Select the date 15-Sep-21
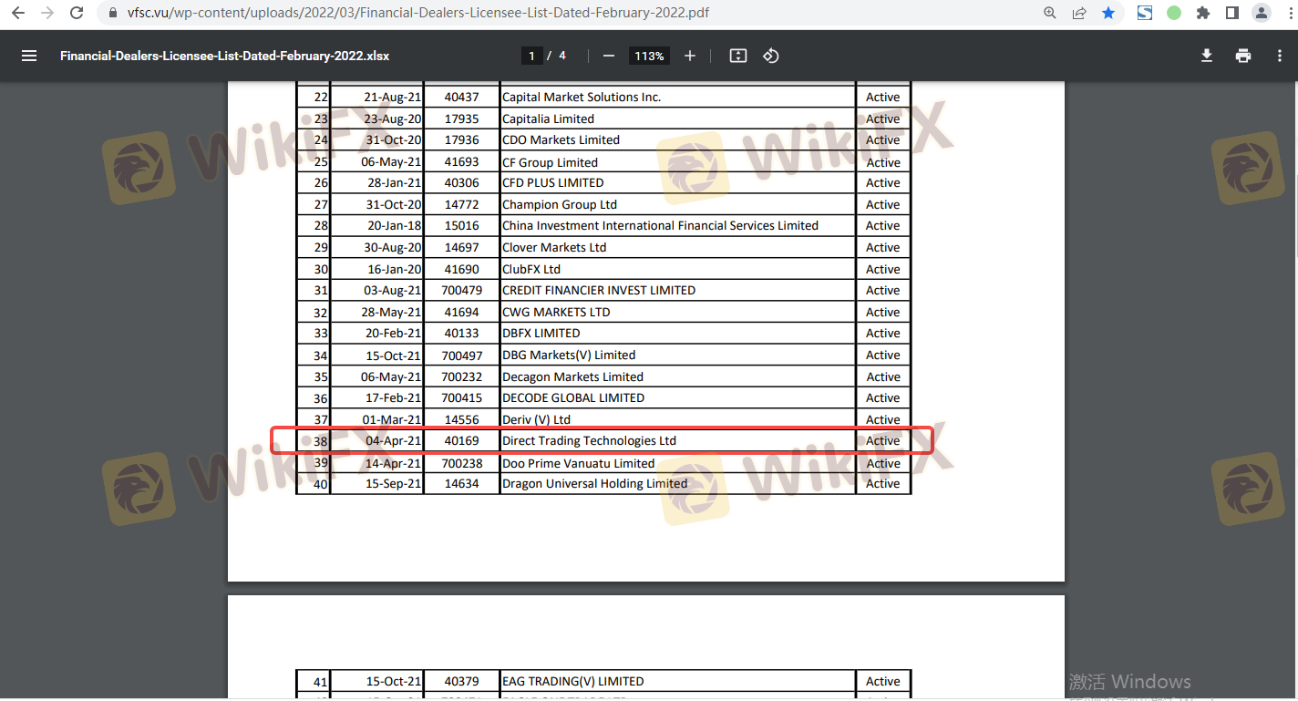1298x701 pixels. [394, 484]
